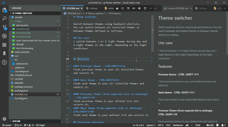The height and width of the screenshot is (127, 228).
Task: Open the settings json tab in left group
Action: click(109, 9)
